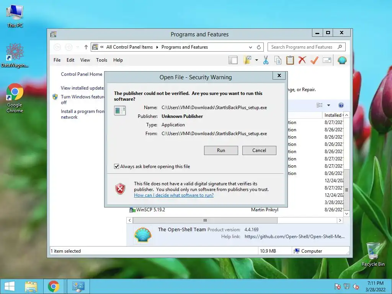Viewport: 392px width, 294px height.
Task: Click All Control Panel Items breadcrumb
Action: point(129,47)
